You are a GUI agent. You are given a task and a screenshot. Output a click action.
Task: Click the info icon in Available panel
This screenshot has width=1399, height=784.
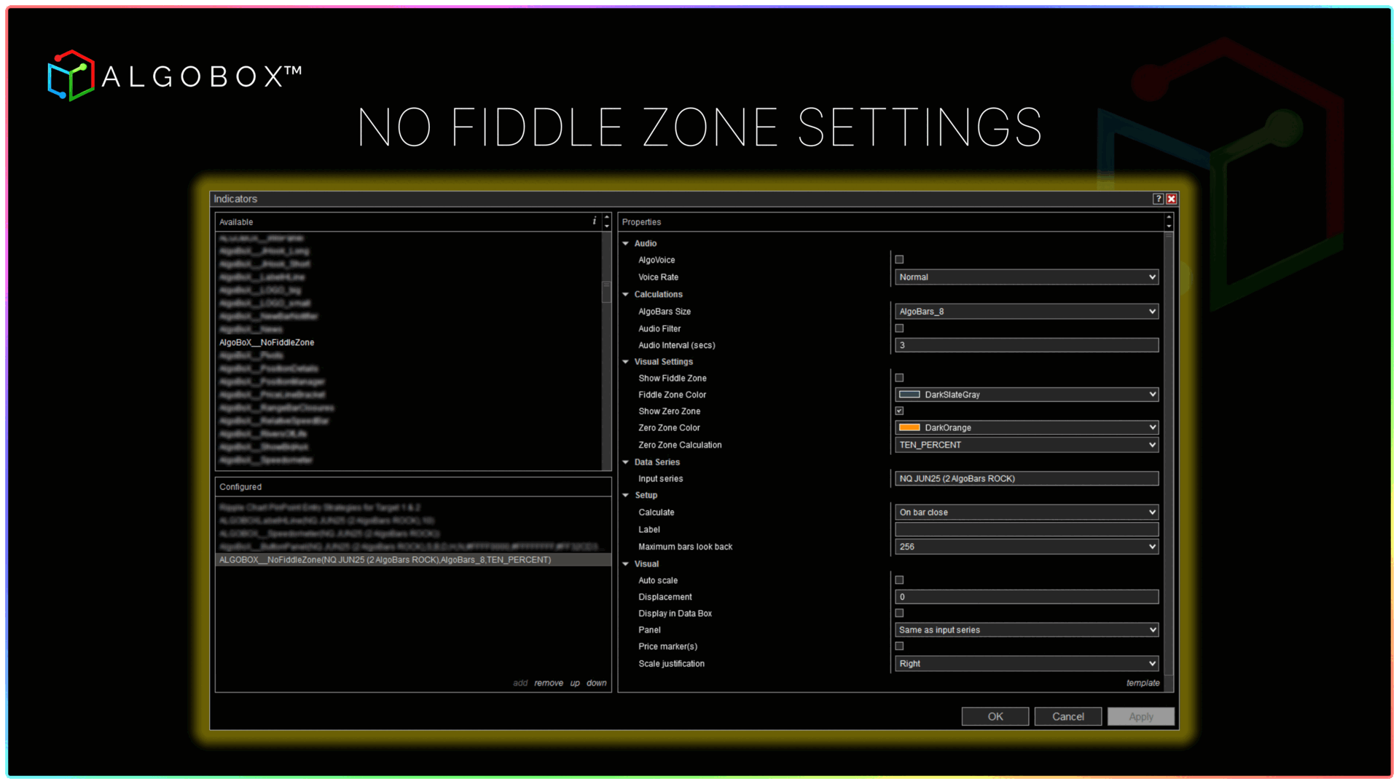click(594, 221)
